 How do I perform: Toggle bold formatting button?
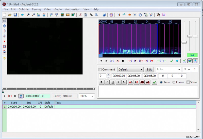coord(101,82)
